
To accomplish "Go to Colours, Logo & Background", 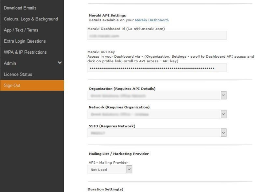I will tap(31, 19).
